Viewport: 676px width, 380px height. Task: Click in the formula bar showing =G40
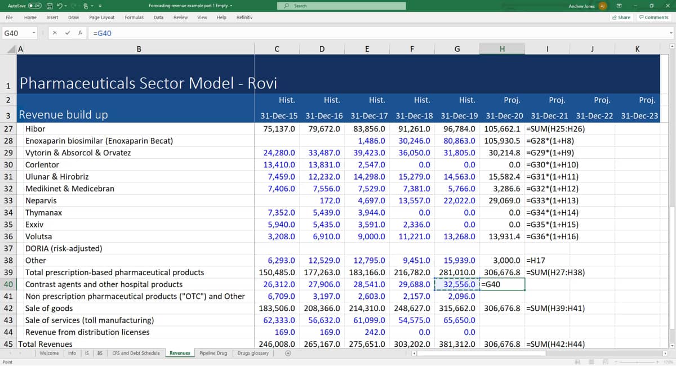coord(377,33)
